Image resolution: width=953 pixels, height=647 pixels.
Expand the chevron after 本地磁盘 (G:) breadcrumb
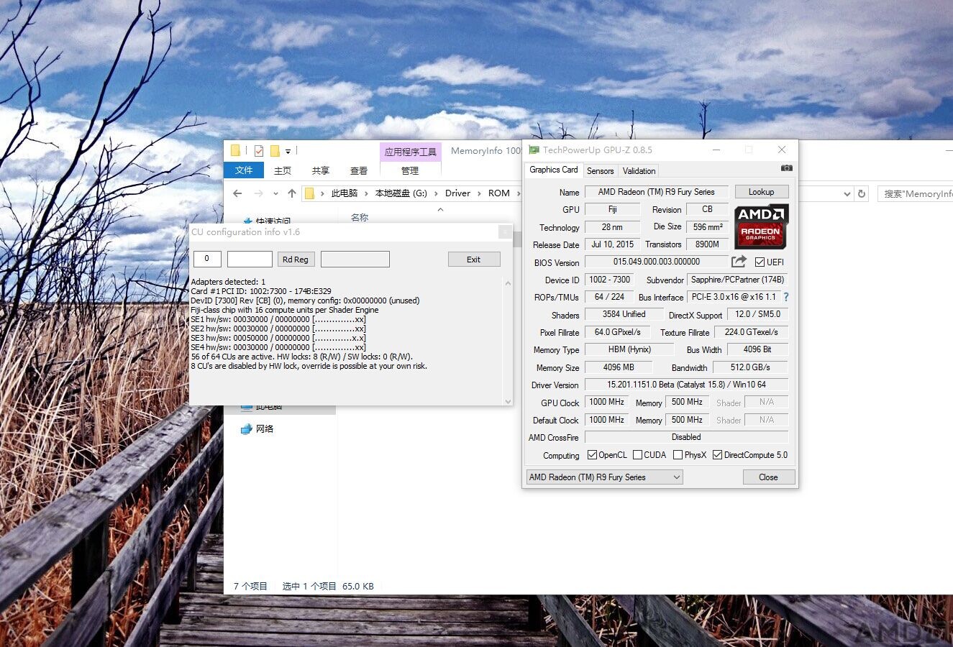(436, 193)
